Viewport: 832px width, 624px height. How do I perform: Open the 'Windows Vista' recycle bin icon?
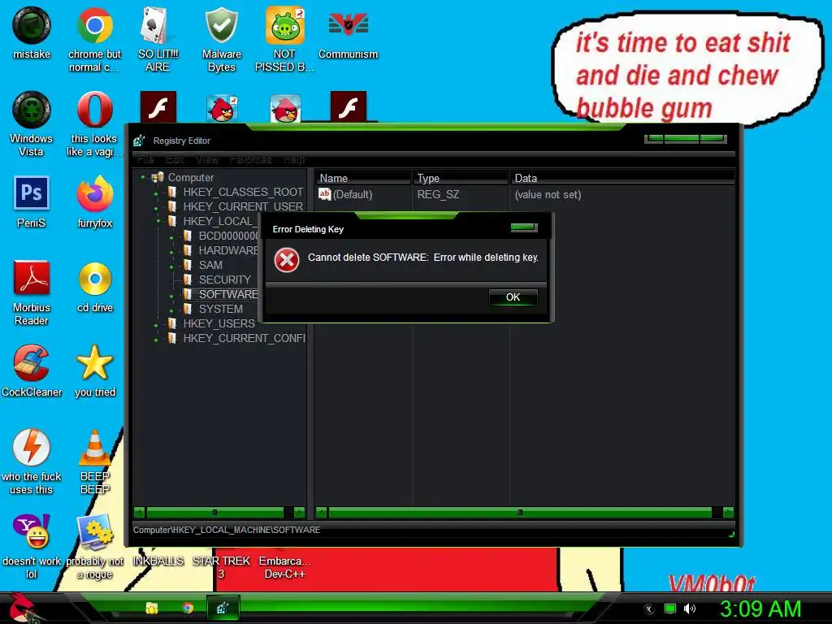point(32,110)
